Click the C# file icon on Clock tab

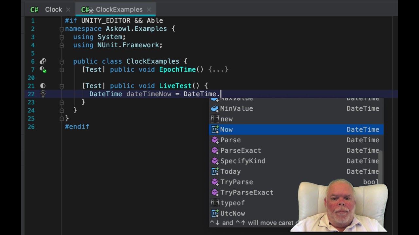coord(34,10)
